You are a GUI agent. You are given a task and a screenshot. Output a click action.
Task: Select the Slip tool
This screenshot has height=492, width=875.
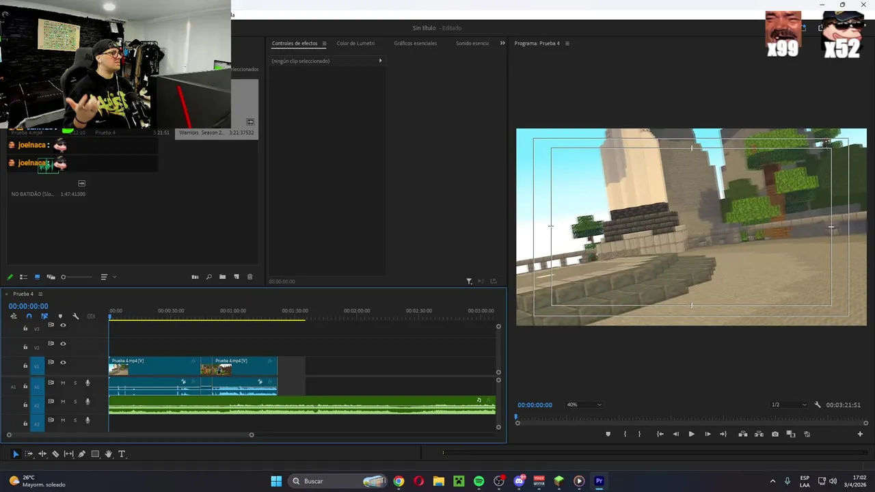(x=68, y=454)
